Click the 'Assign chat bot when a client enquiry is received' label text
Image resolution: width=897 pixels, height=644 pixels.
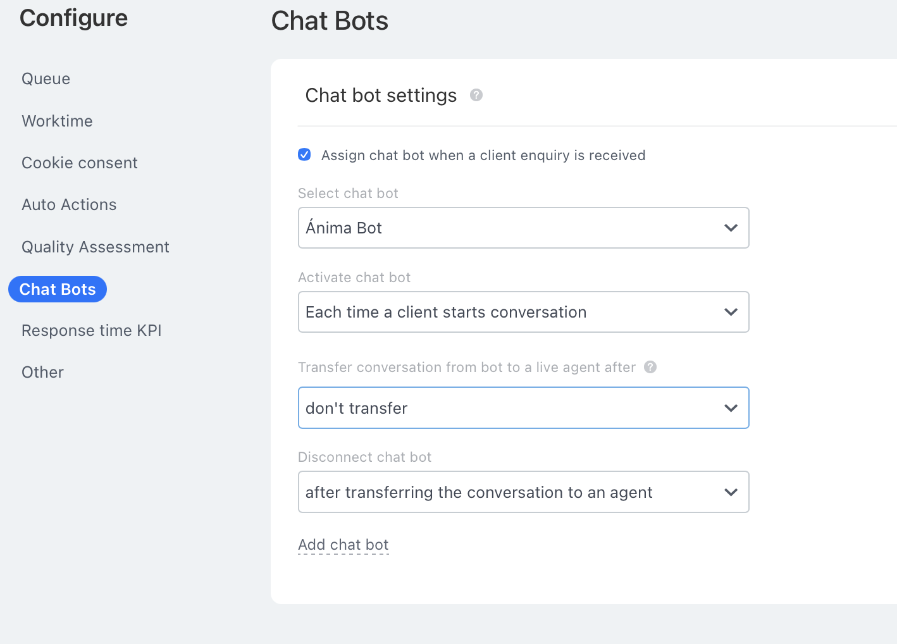(483, 156)
